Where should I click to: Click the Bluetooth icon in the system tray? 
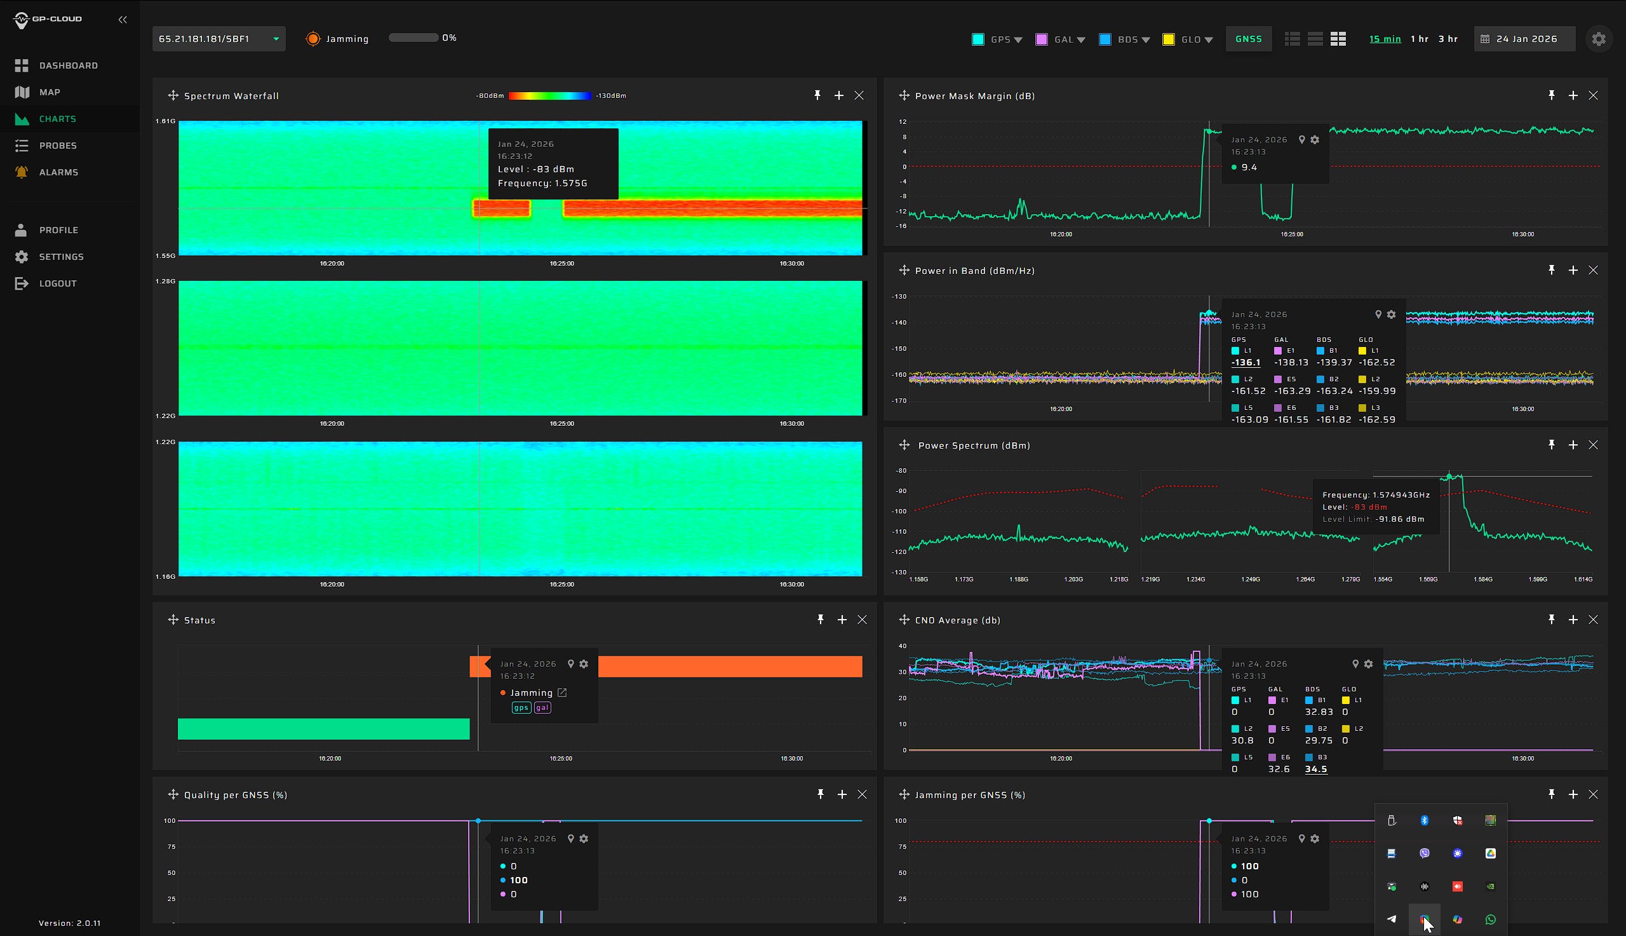1424,820
